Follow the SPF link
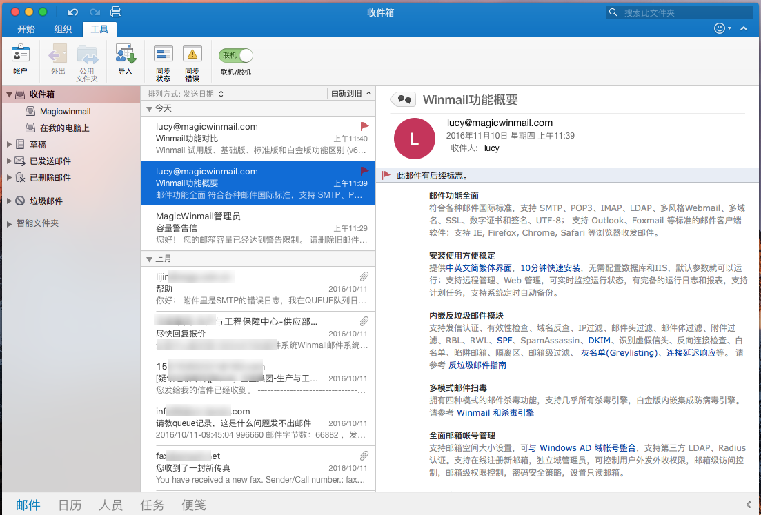The height and width of the screenshot is (515, 761). pyautogui.click(x=504, y=341)
